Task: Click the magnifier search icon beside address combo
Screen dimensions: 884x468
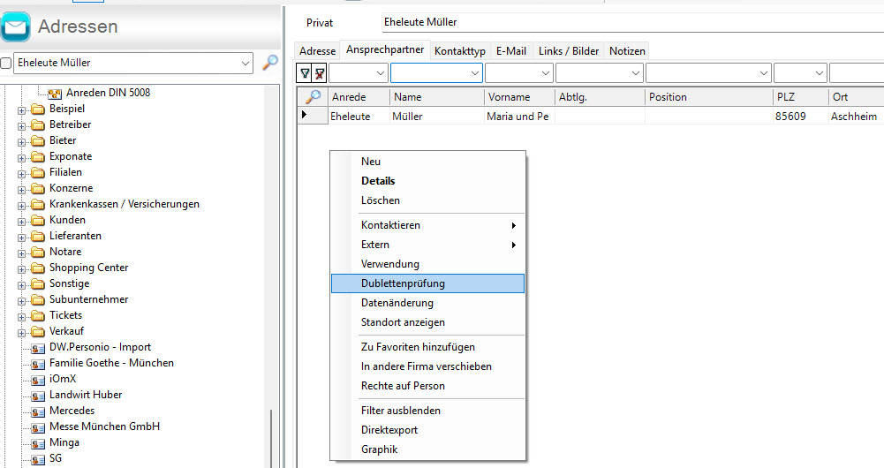Action: point(270,63)
